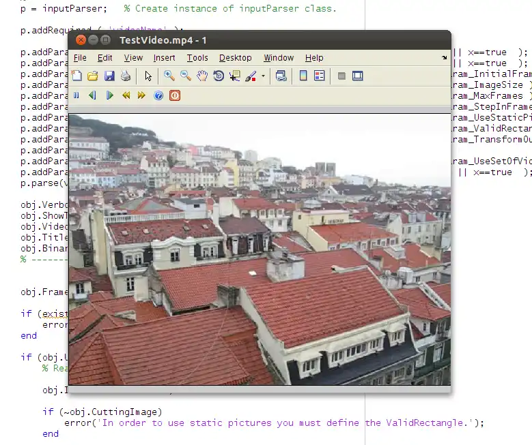
Task: Save the figure with the floppy icon
Action: coord(109,76)
